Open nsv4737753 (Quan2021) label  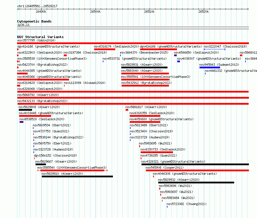51,131
